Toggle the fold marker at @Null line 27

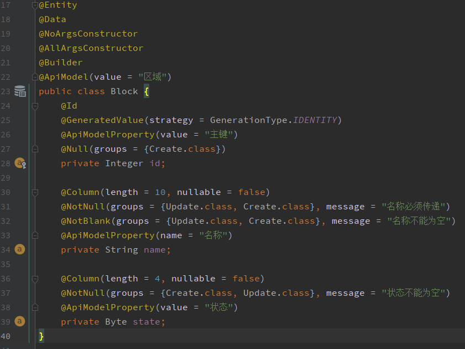[35, 149]
